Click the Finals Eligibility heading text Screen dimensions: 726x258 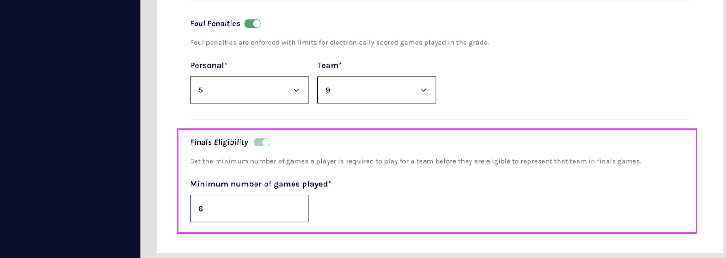click(x=219, y=142)
